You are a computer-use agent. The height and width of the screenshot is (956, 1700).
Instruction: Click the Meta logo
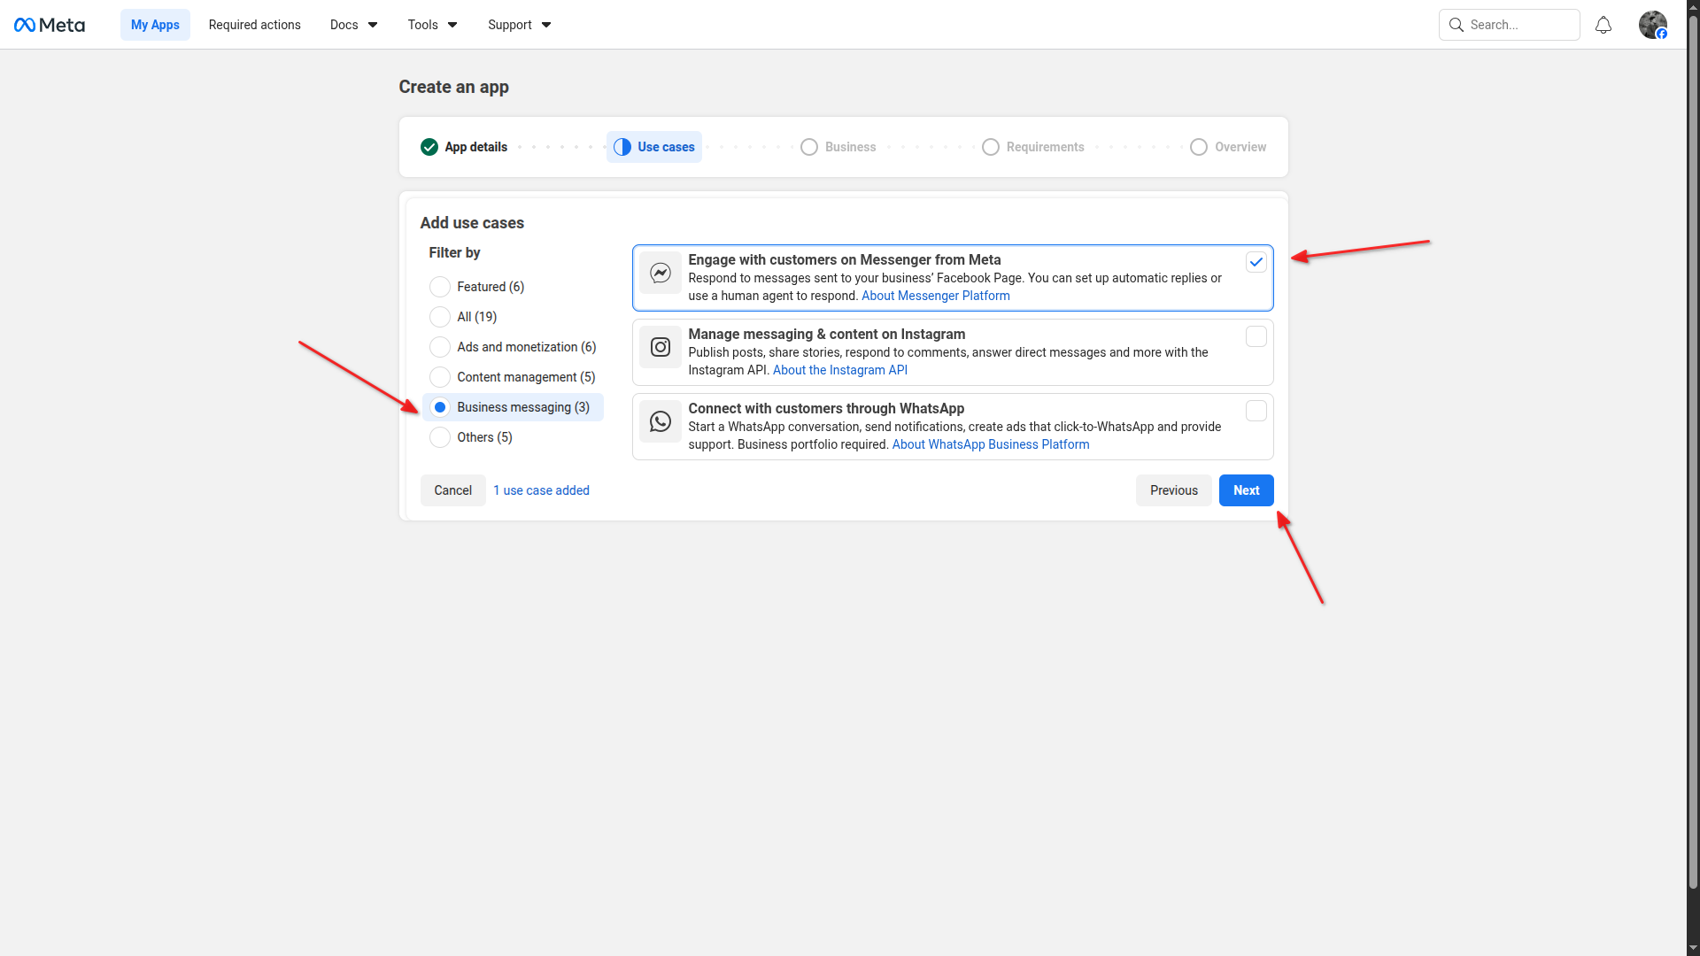point(50,25)
